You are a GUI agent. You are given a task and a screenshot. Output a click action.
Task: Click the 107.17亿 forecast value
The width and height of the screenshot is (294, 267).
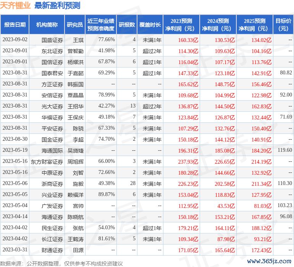pyautogui.click(x=225, y=62)
